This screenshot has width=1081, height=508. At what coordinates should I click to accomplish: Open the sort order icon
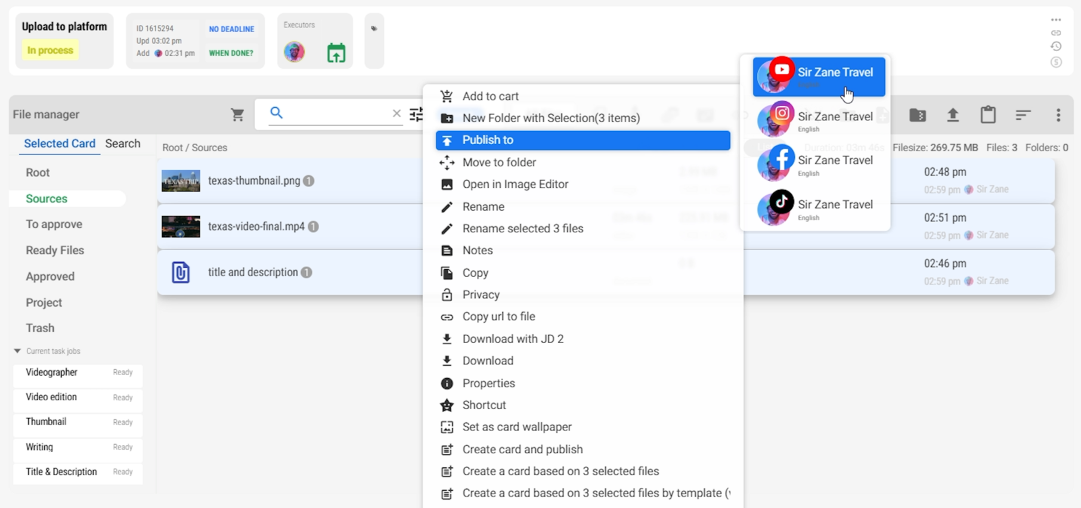(1023, 114)
